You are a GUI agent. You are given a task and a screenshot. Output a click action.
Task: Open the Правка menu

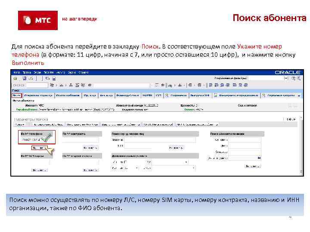click(x=27, y=73)
